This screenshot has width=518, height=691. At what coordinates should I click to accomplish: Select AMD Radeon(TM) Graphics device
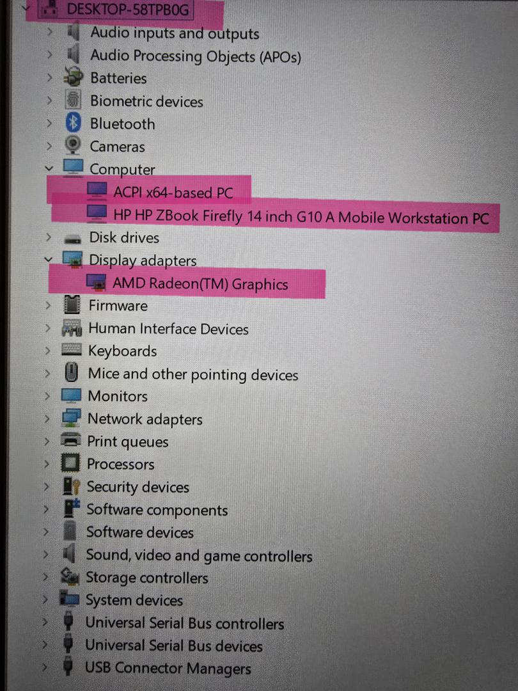(x=200, y=283)
